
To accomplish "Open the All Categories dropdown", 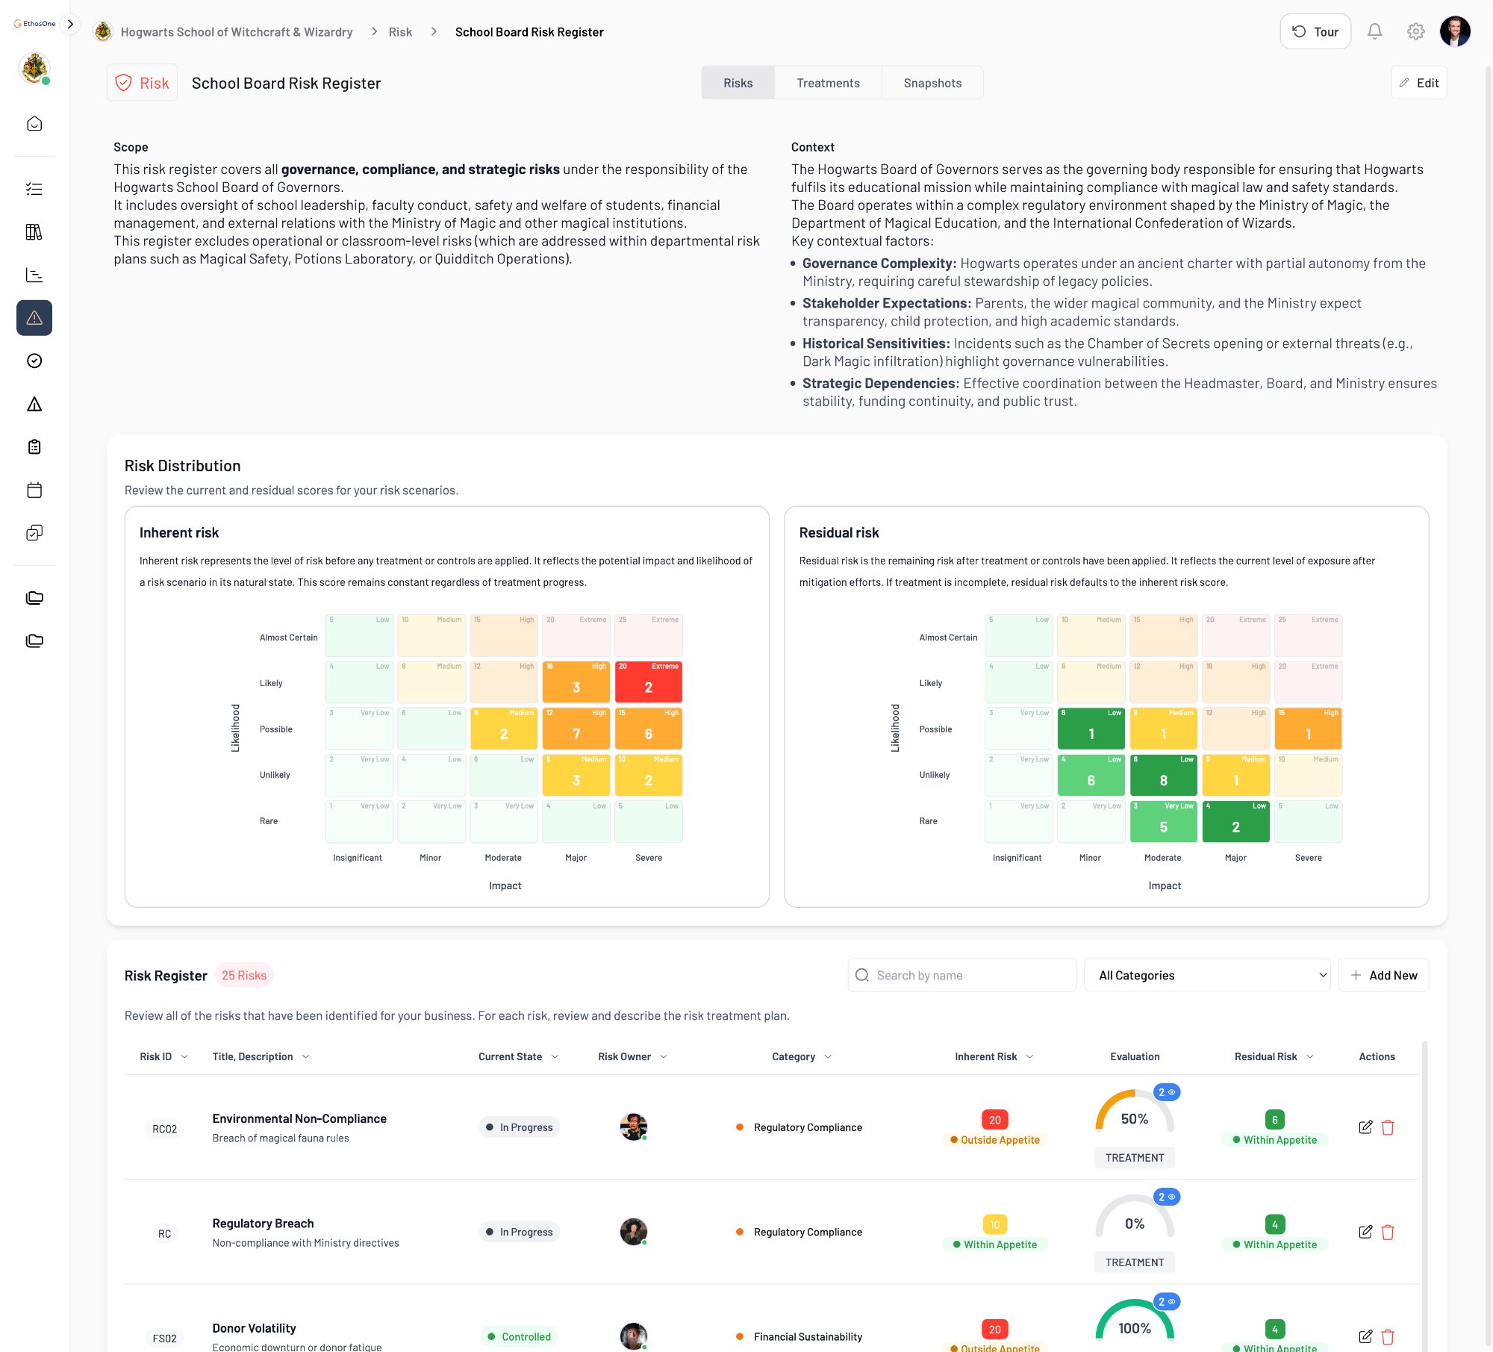I will click(x=1207, y=975).
